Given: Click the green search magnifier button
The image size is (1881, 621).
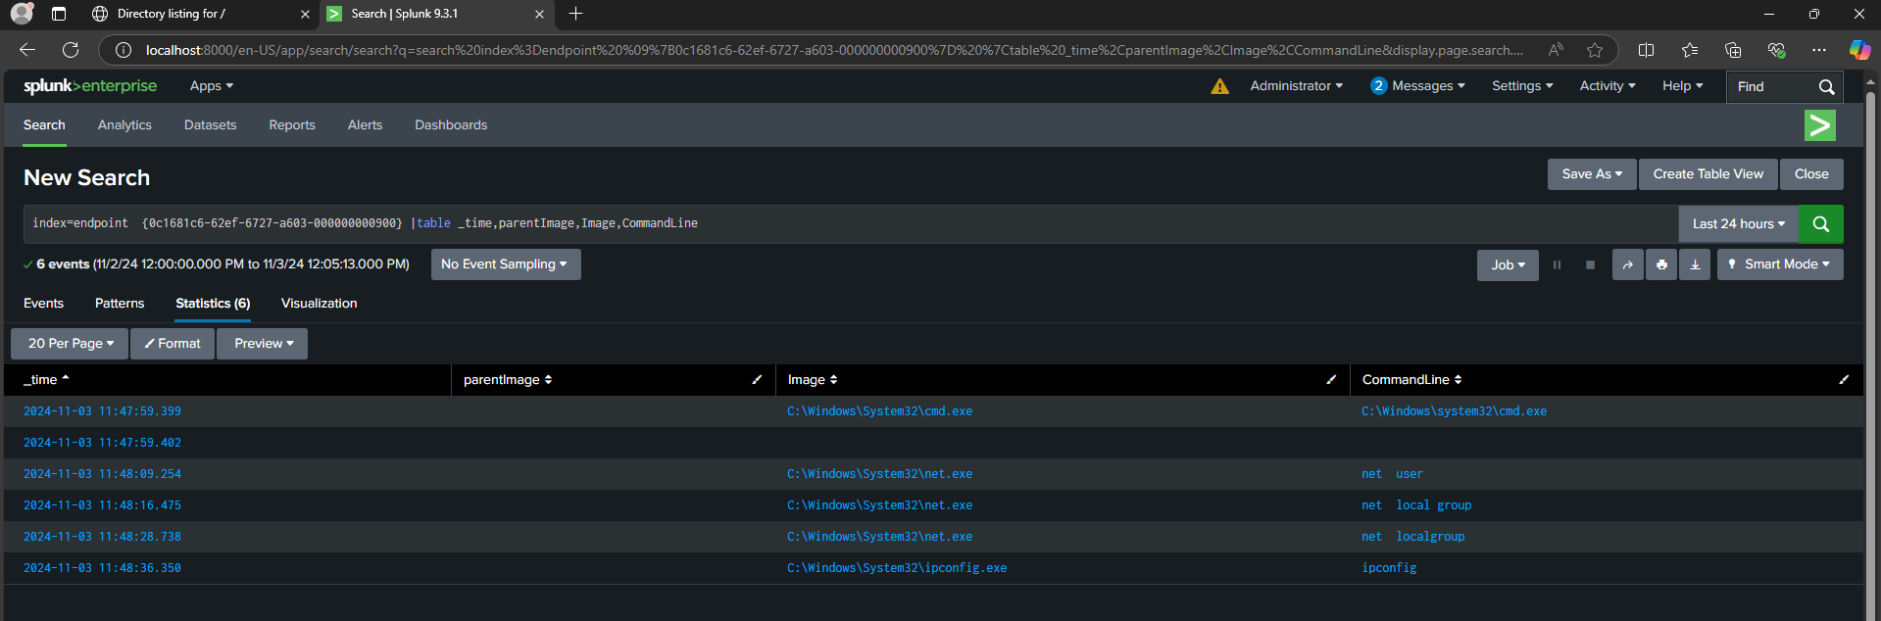Looking at the screenshot, I should 1820,223.
